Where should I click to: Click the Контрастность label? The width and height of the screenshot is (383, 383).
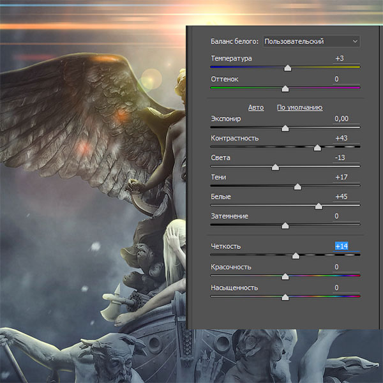coord(234,139)
